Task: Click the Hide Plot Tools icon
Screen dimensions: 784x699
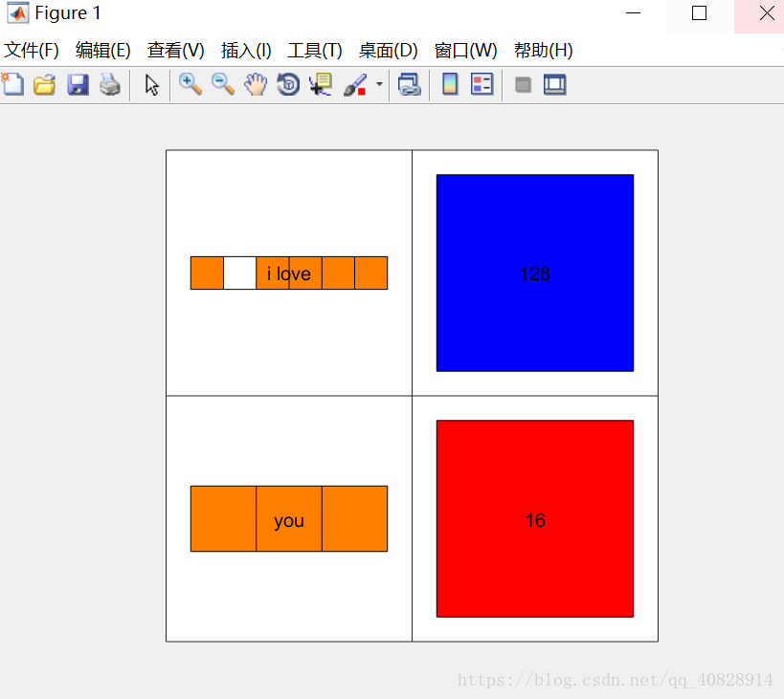Action: [523, 85]
